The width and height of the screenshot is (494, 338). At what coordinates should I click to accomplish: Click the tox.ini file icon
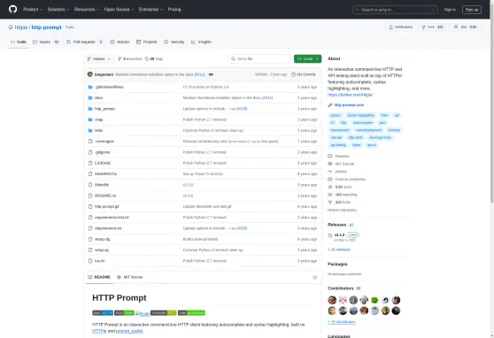point(90,261)
